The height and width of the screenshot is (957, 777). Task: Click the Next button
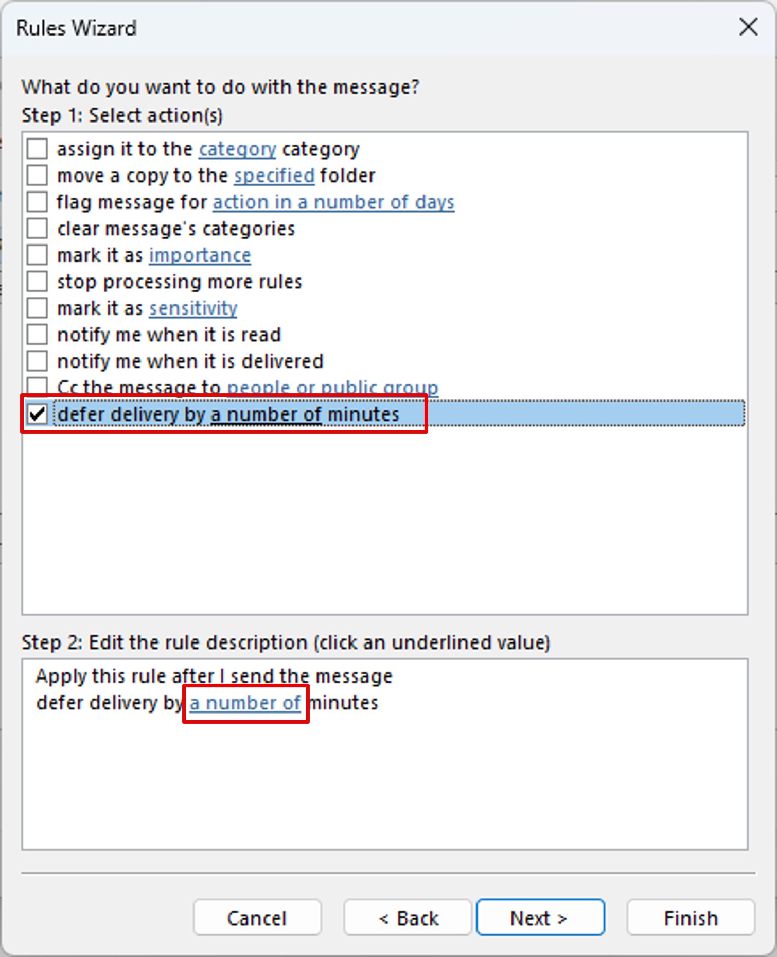tap(540, 918)
